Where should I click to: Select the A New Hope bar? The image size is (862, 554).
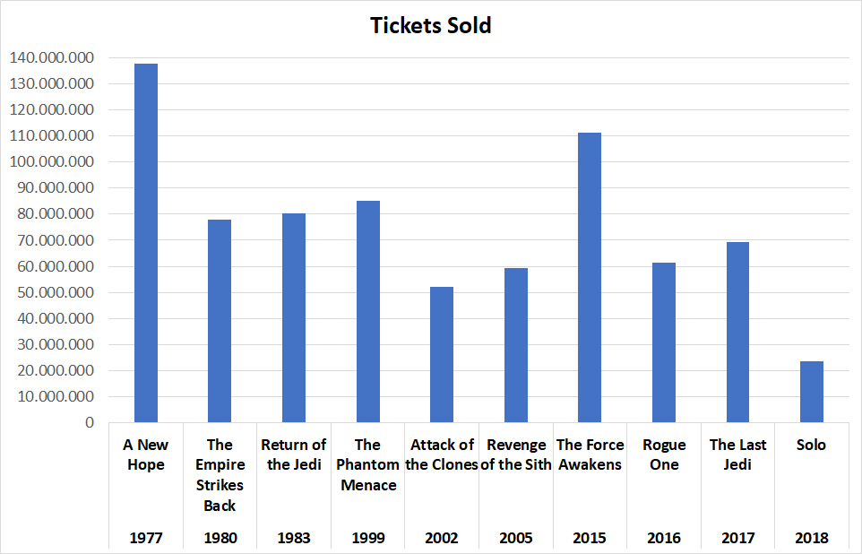145,242
